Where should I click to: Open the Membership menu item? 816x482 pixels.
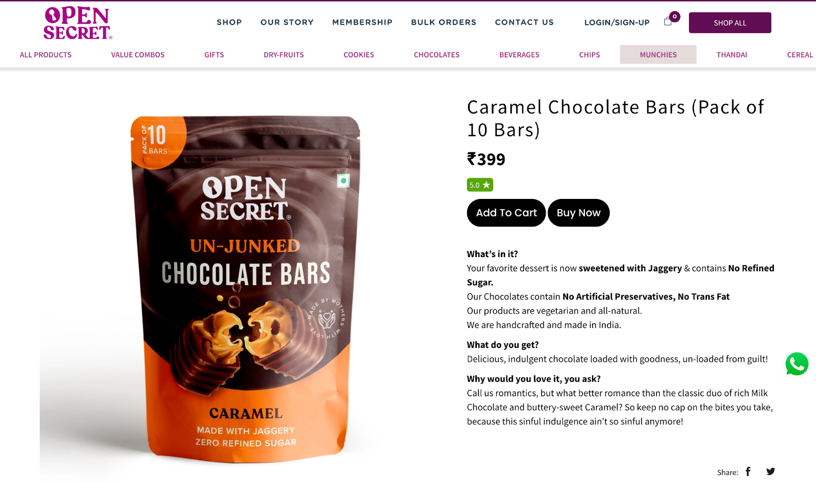pyautogui.click(x=363, y=22)
